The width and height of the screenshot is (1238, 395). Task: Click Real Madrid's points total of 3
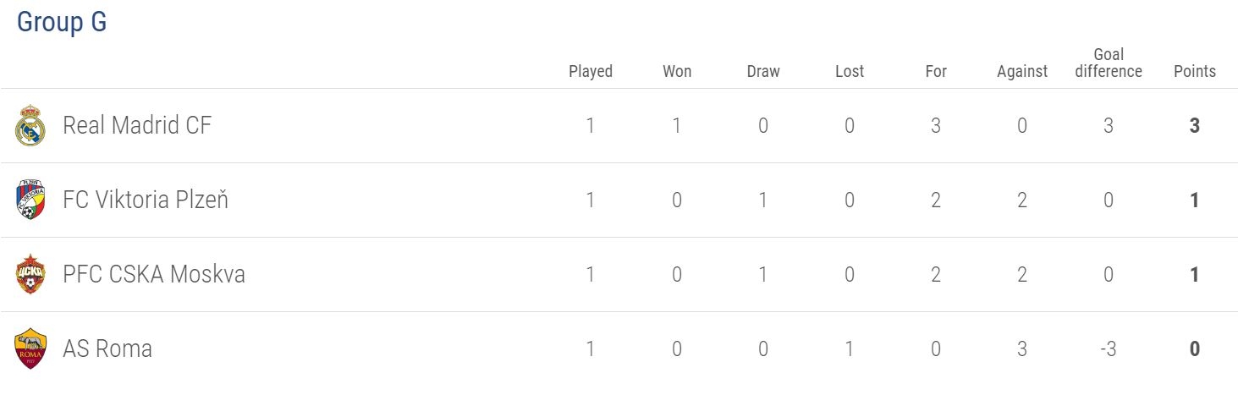pyautogui.click(x=1195, y=126)
